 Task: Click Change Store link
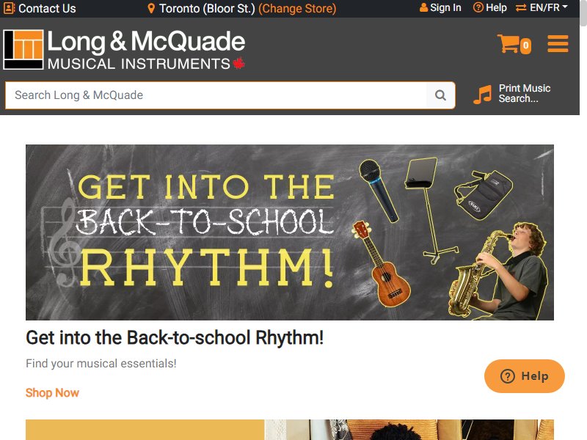[x=297, y=8]
